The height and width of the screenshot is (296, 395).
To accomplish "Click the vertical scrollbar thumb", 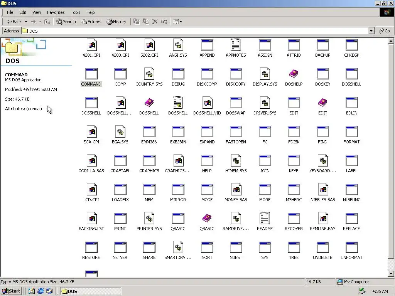I will (391, 151).
